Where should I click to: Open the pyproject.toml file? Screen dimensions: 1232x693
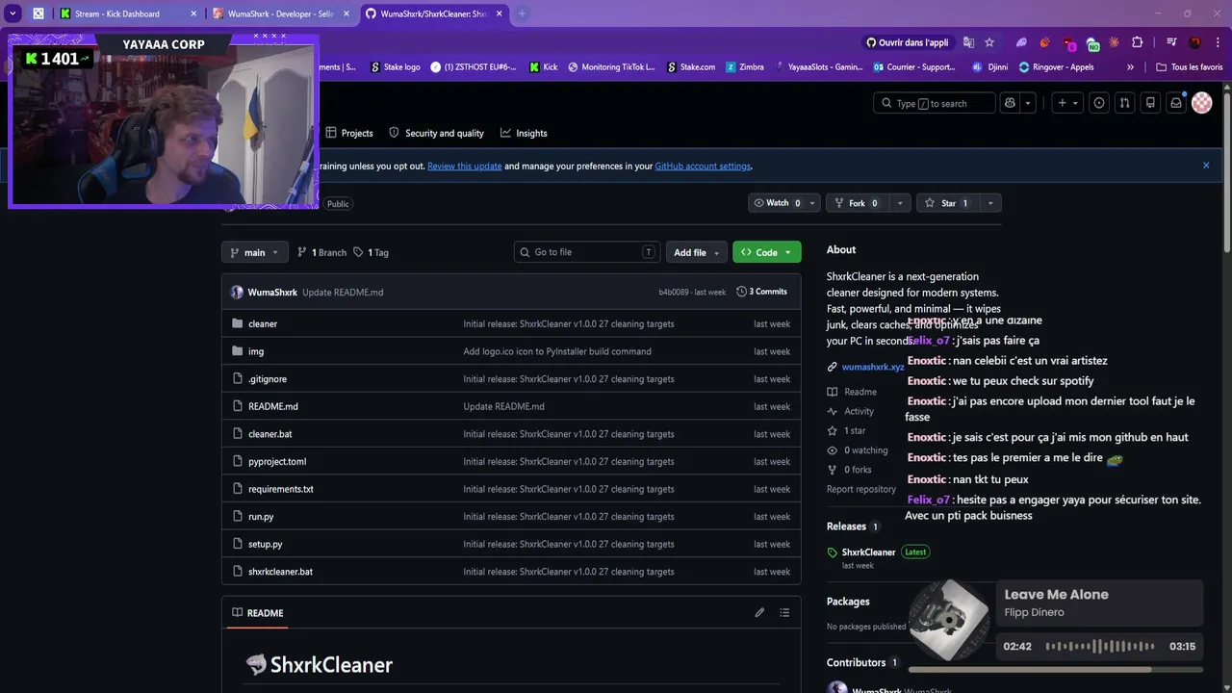tap(277, 462)
